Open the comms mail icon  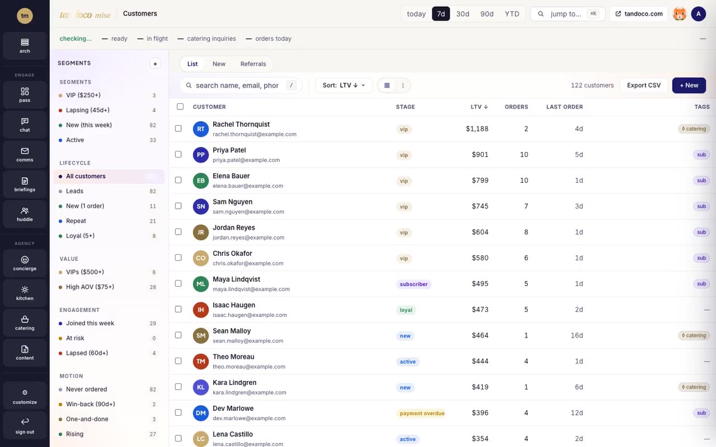(25, 154)
